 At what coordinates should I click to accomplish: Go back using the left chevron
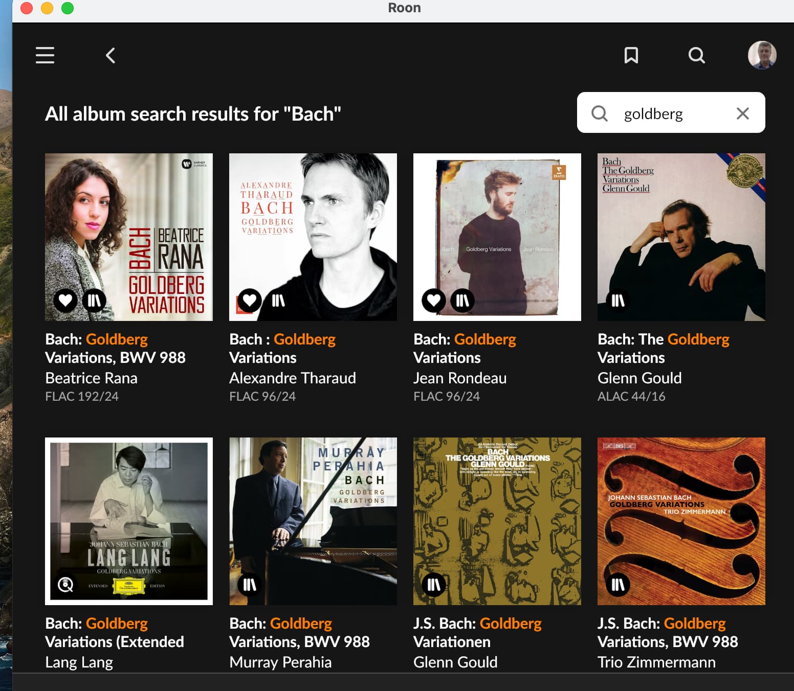click(111, 55)
